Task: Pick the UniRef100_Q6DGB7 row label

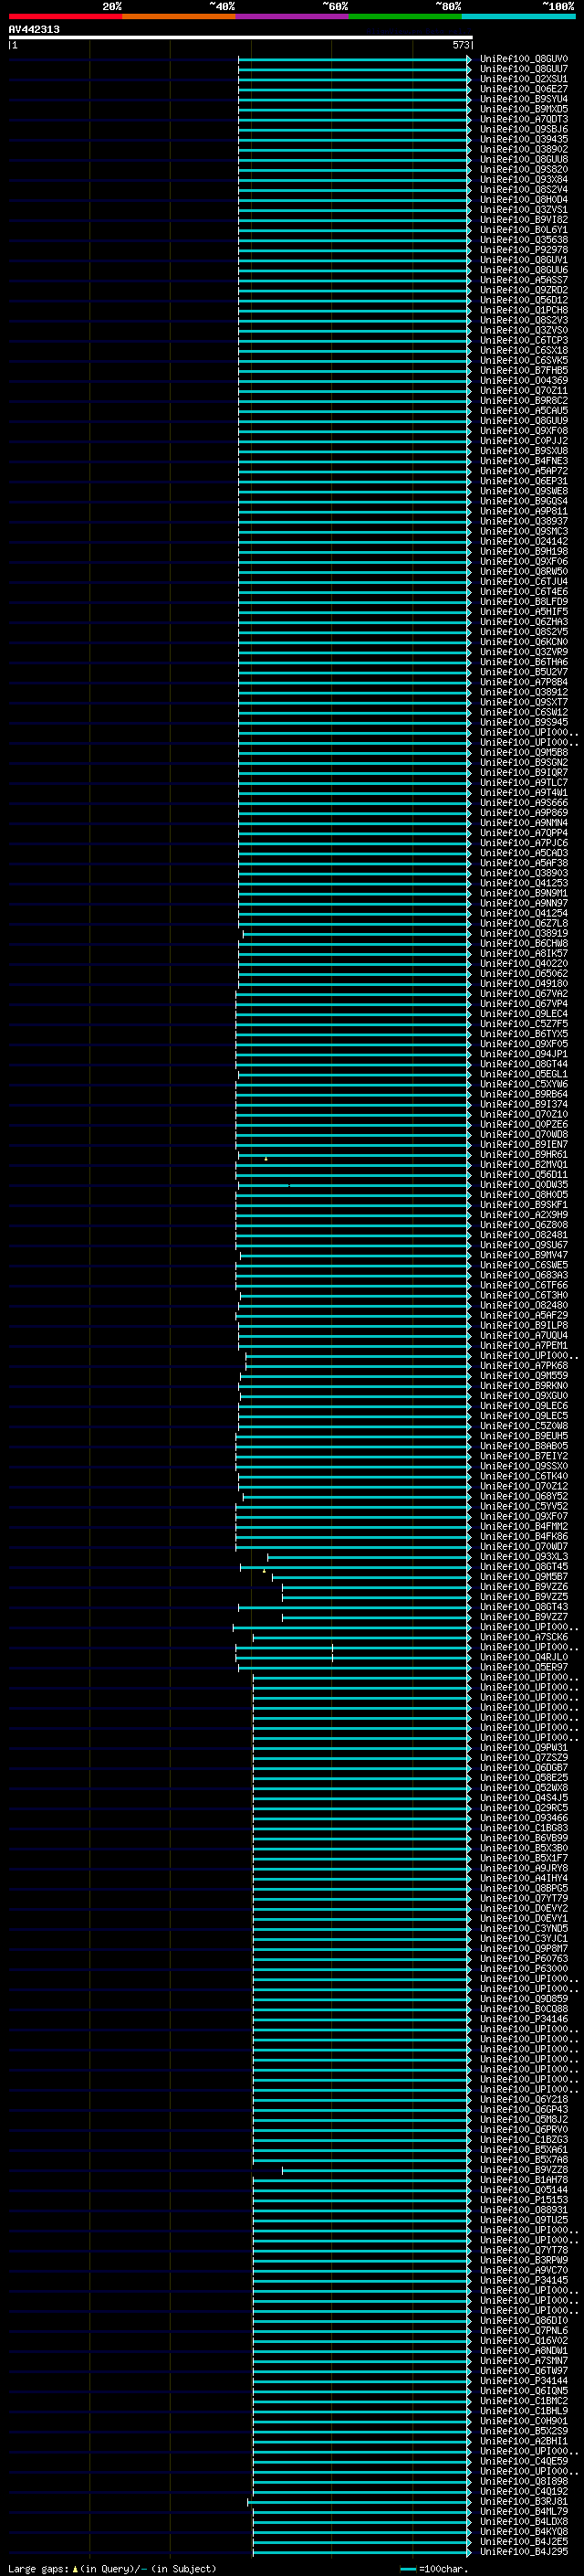Action: (x=524, y=1767)
